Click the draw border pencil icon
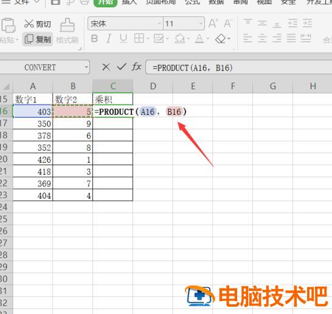The width and height of the screenshot is (332, 314). coord(159,38)
